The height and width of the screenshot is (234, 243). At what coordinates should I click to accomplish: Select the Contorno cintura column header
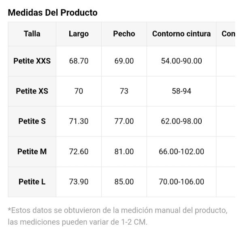[181, 34]
